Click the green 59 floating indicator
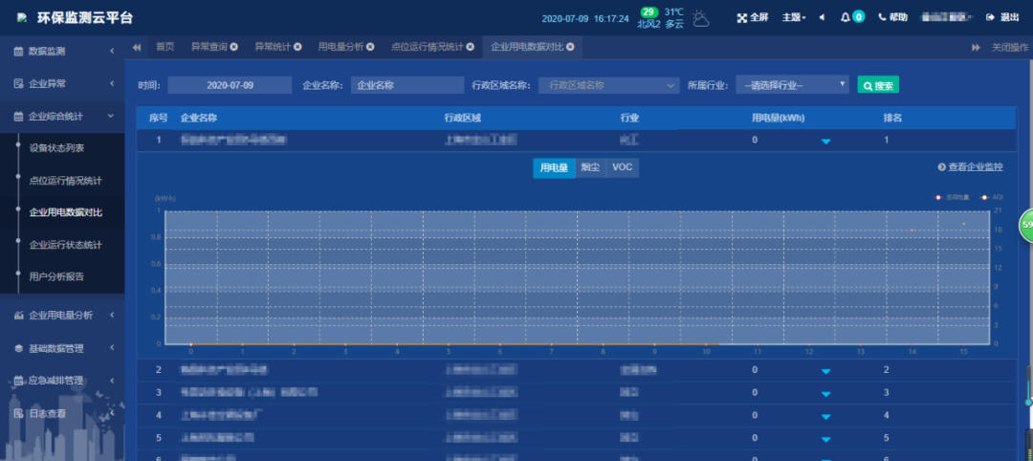Viewport: 1033px width, 461px height. 1026,224
